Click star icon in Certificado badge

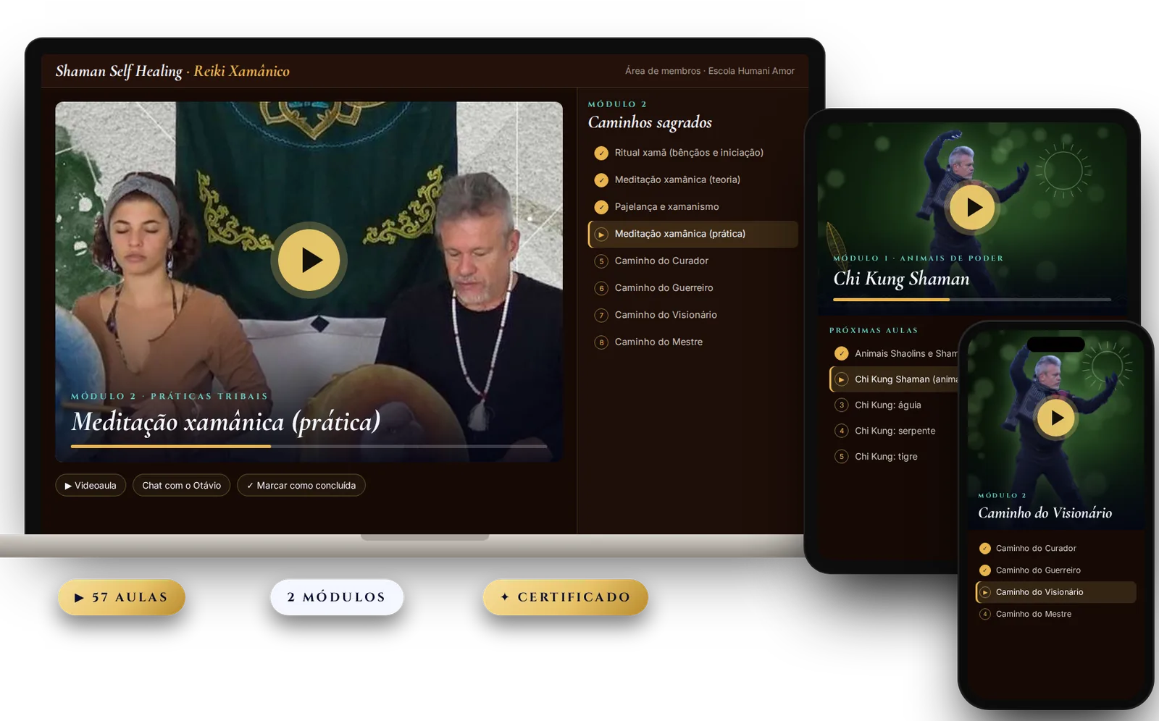[505, 597]
